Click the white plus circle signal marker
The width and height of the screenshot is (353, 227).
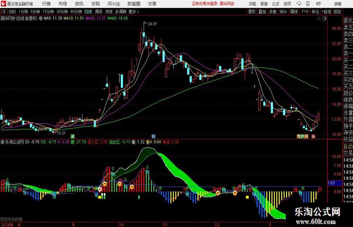click(100, 189)
